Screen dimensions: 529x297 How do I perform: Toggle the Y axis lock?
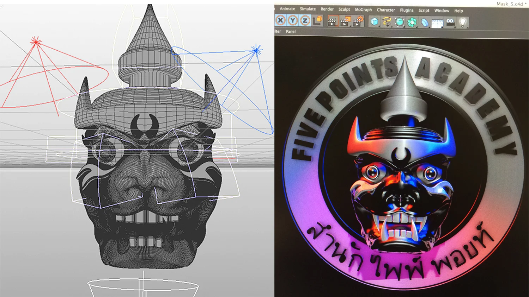293,20
